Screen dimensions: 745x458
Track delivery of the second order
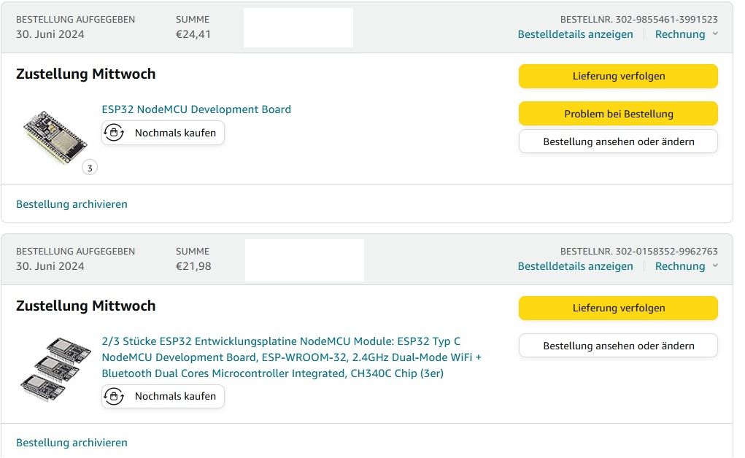pos(618,308)
